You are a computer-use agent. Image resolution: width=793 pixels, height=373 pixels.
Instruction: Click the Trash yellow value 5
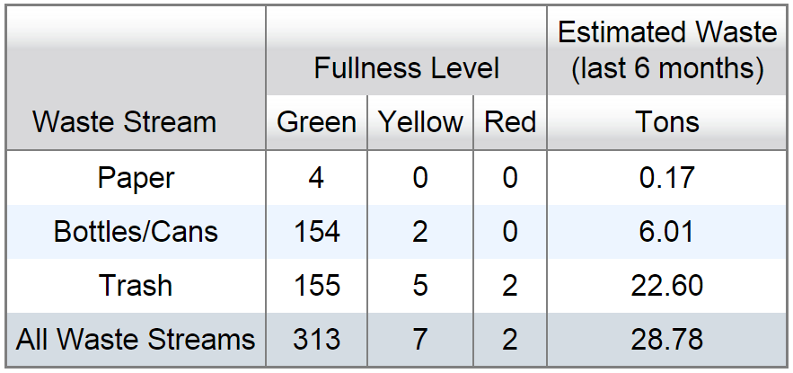[x=421, y=286]
